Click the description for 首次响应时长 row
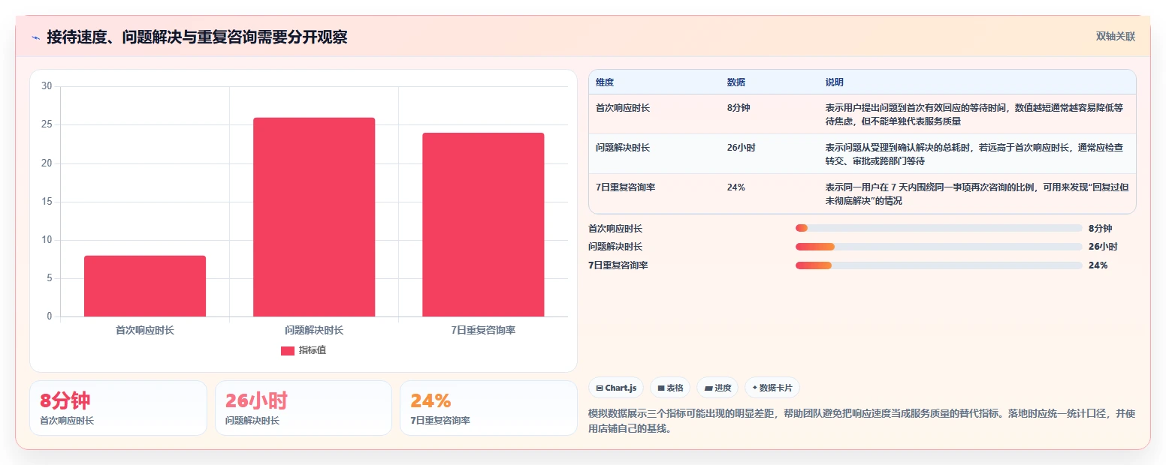 pos(974,114)
